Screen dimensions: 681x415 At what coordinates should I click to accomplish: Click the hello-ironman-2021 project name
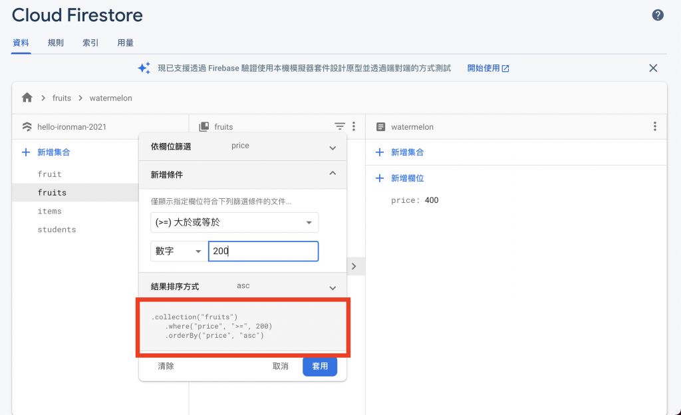tap(72, 127)
